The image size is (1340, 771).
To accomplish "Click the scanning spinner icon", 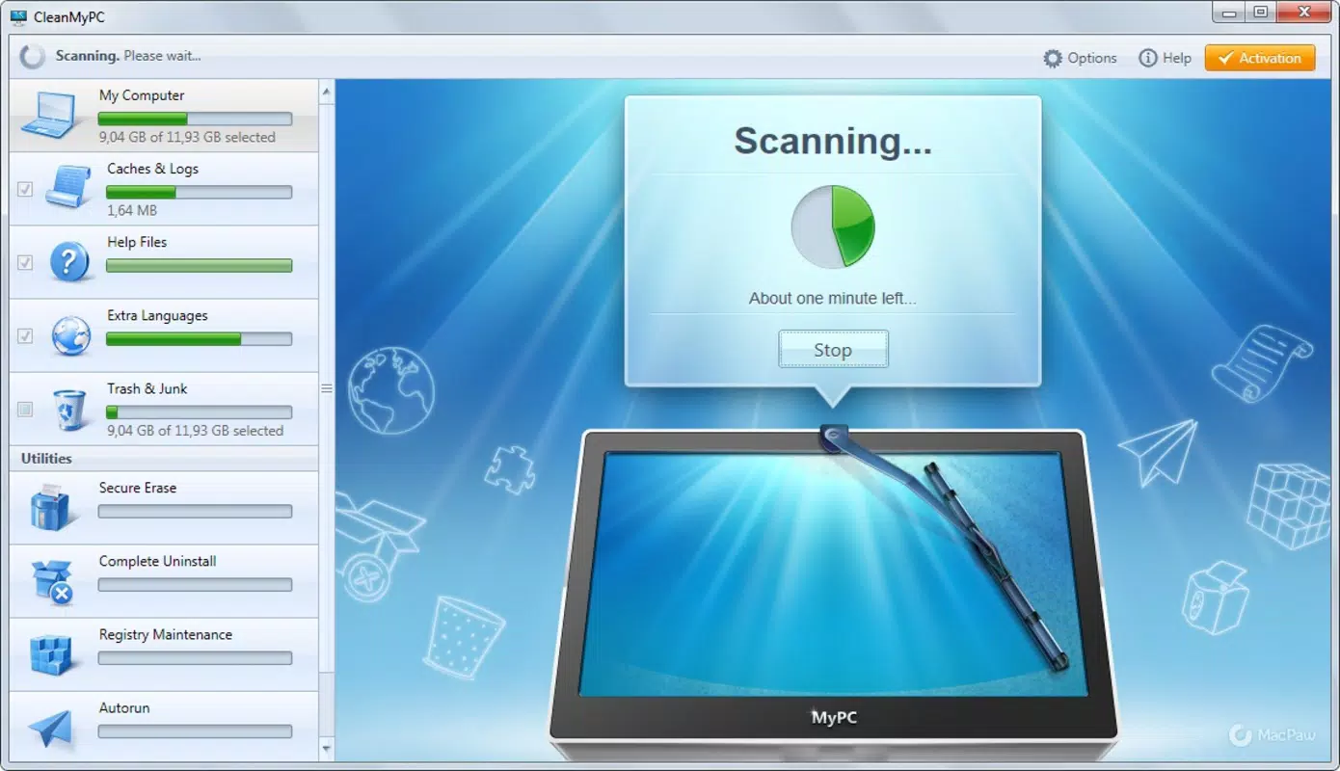I will click(33, 56).
